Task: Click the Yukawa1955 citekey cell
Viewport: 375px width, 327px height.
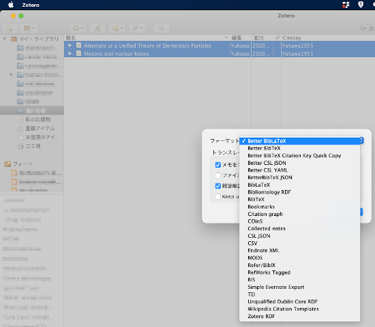Action: 297,46
